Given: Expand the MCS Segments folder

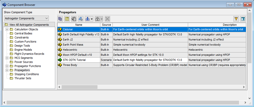Looking at the screenshot, I should (x=7, y=58).
